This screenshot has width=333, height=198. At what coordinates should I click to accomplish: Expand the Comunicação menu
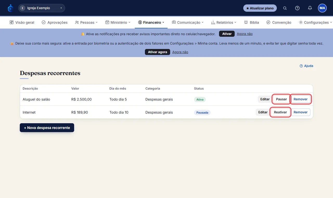[x=188, y=22]
